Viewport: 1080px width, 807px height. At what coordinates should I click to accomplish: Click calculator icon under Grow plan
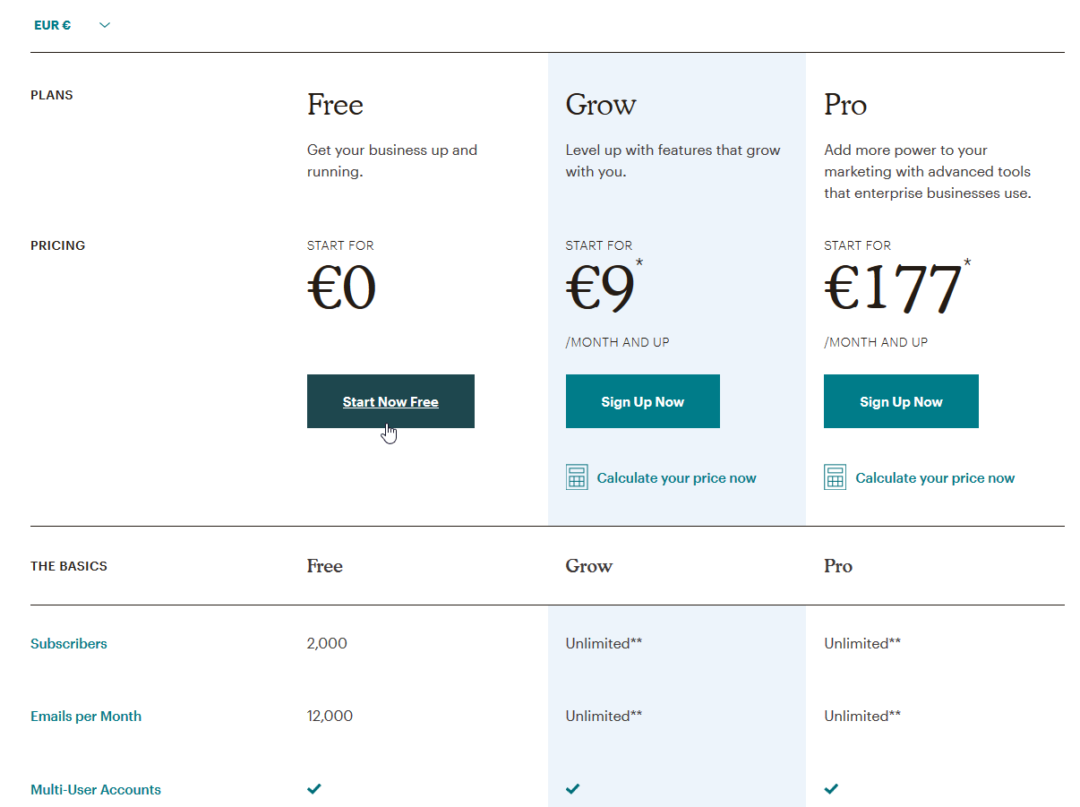point(577,477)
